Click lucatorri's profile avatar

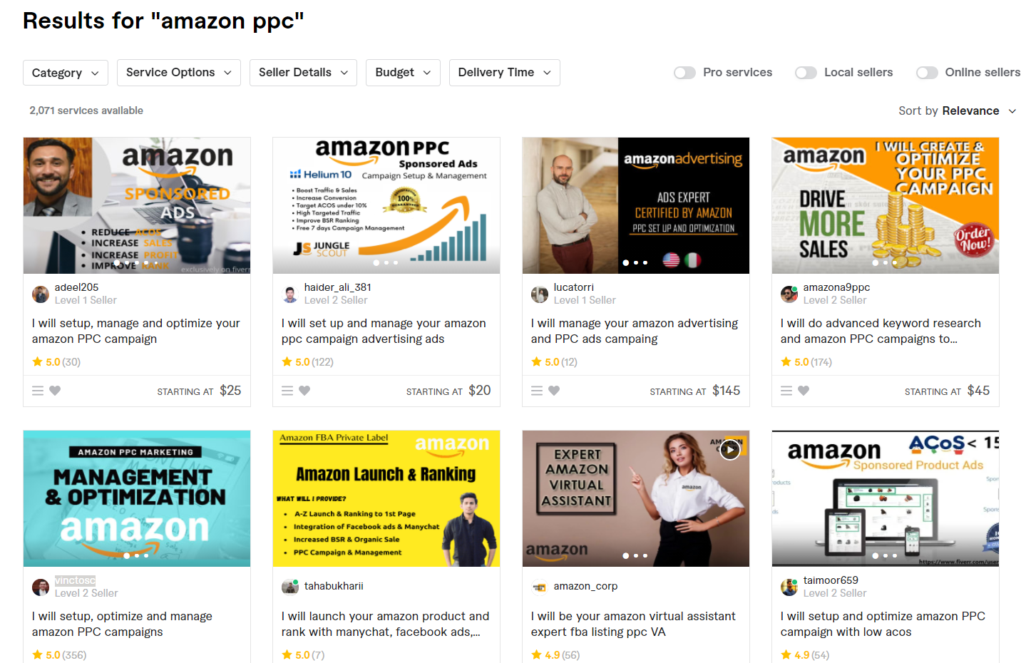click(x=540, y=294)
